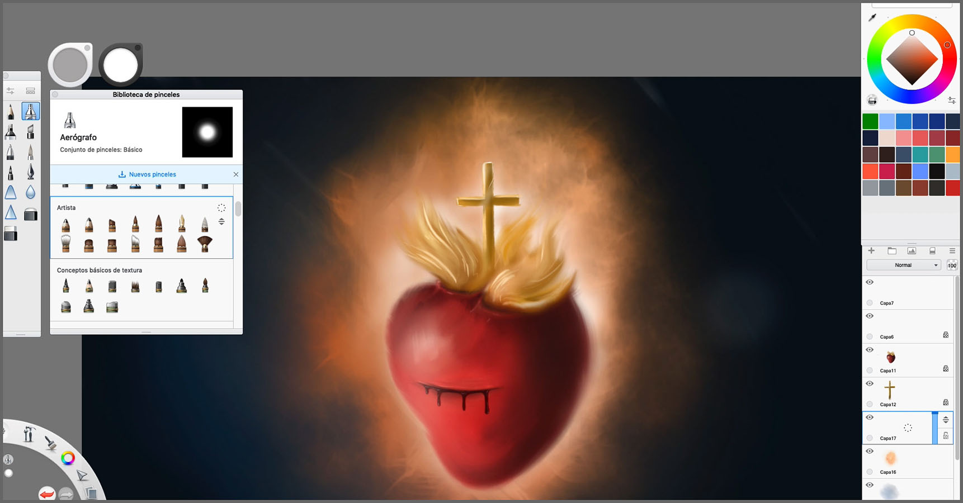
Task: Open the lagoon tools (wrench and hammer) icon
Action: 29,434
